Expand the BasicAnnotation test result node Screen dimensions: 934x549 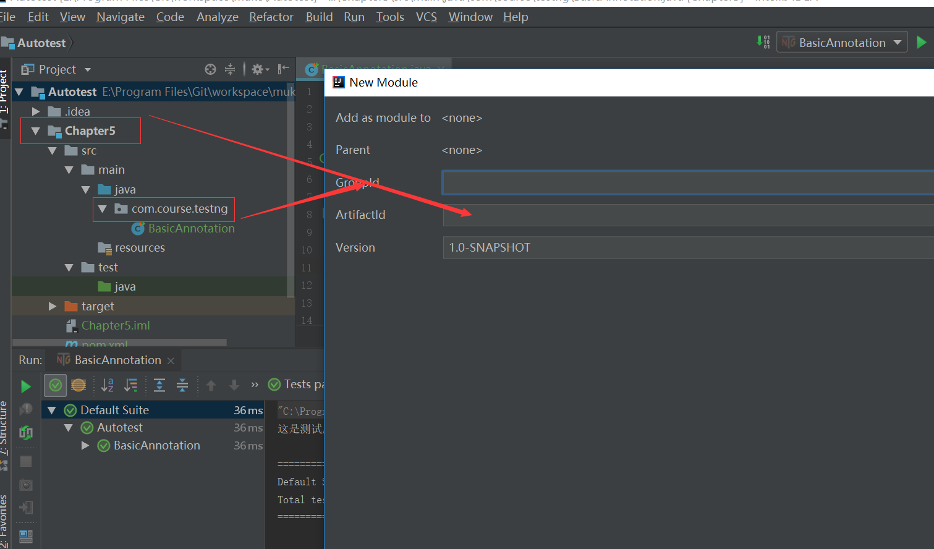tap(85, 446)
